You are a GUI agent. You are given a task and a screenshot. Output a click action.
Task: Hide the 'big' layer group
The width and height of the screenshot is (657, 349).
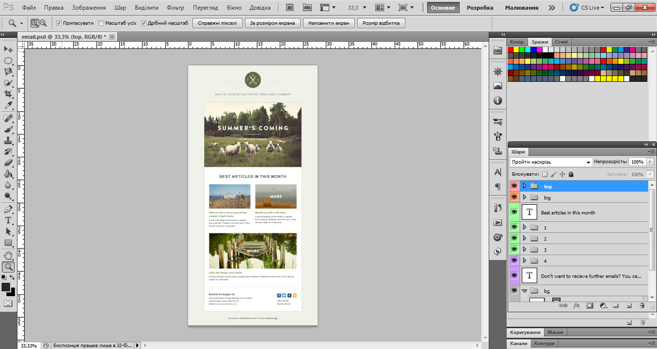514,197
